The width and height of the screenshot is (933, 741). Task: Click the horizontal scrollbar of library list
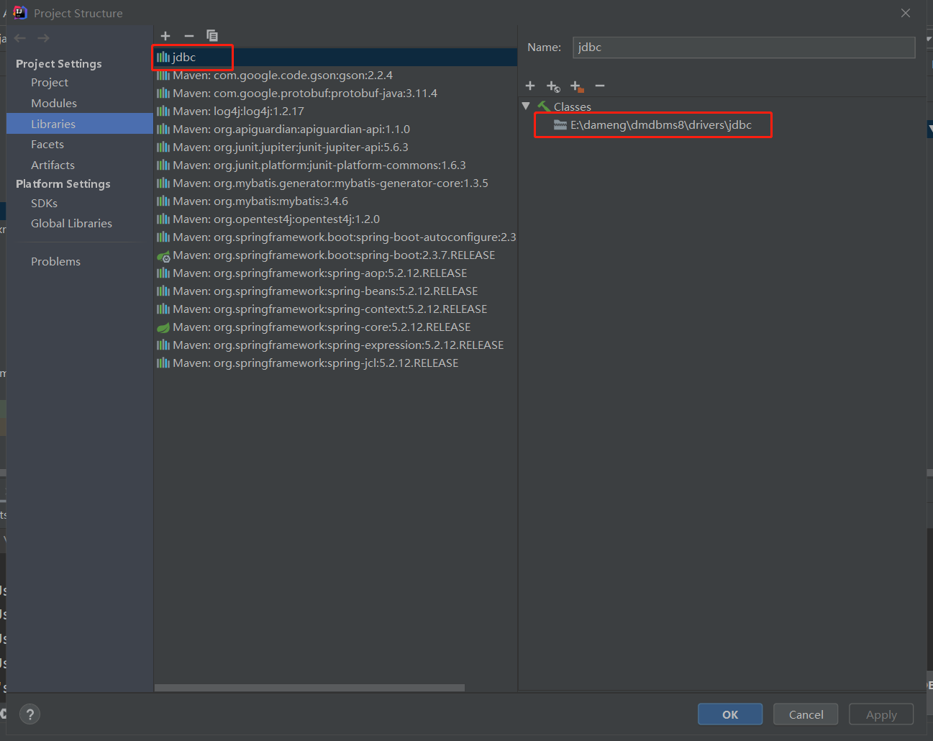[309, 688]
